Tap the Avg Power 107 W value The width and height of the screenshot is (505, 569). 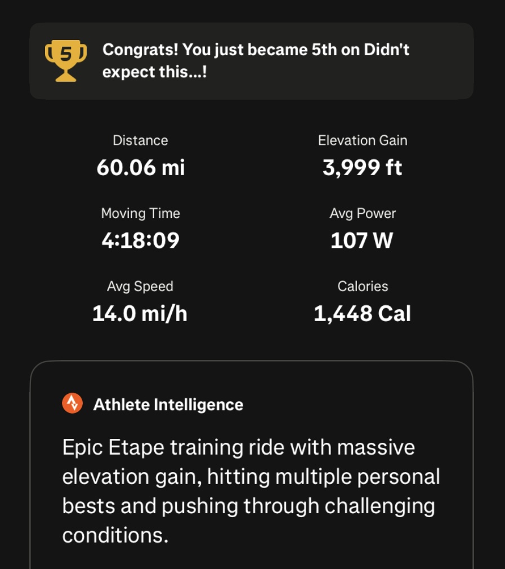click(x=362, y=241)
